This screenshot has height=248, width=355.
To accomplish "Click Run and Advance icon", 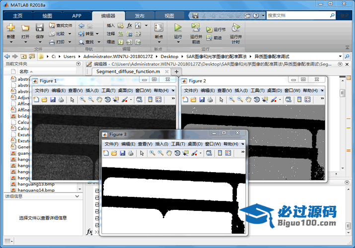I will (x=196, y=27).
